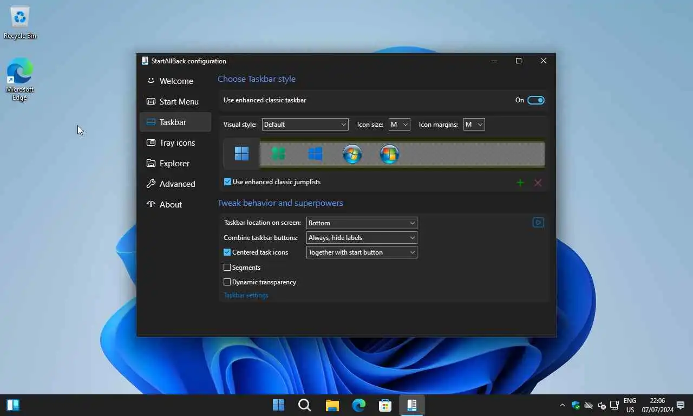Open the Together with start button dropdown
Image resolution: width=693 pixels, height=416 pixels.
[362, 252]
